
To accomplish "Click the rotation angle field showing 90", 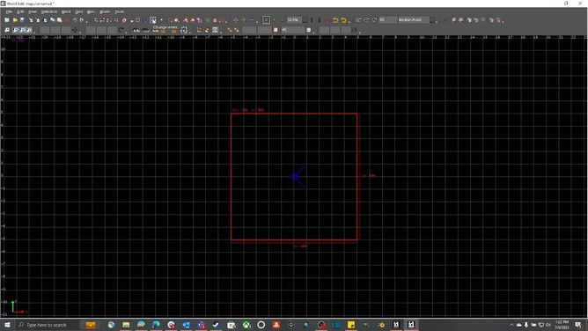I will 387,20.
